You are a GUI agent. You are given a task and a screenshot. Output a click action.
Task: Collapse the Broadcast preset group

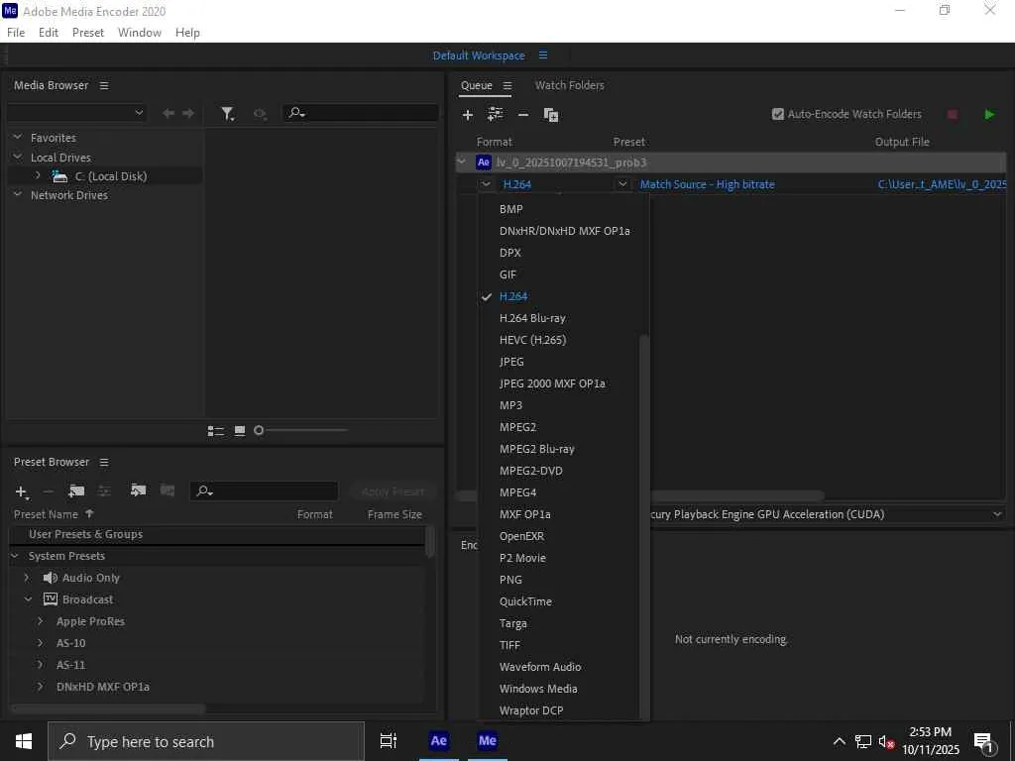pyautogui.click(x=28, y=599)
